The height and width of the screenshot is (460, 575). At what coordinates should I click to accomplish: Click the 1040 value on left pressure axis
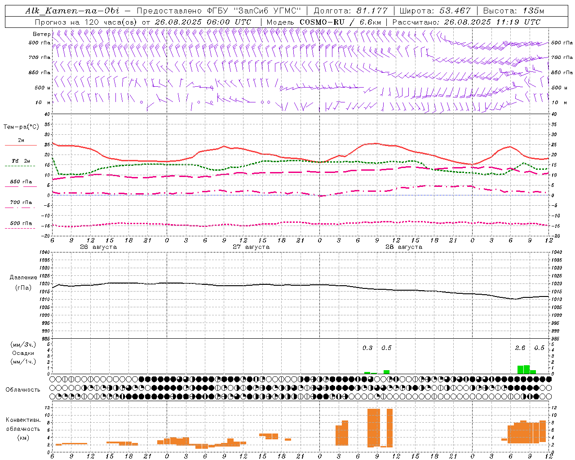45,252
